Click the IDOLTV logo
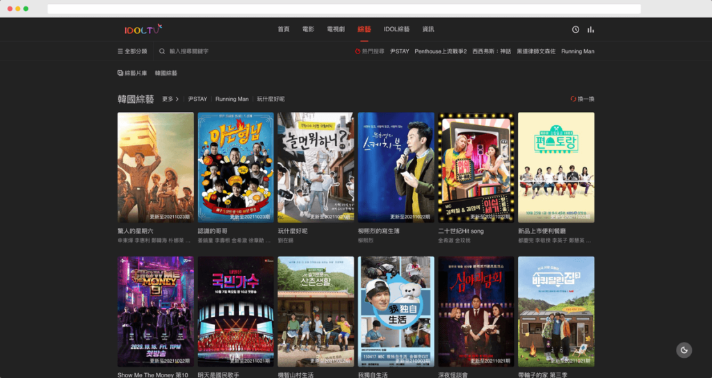The width and height of the screenshot is (712, 378). point(143,29)
